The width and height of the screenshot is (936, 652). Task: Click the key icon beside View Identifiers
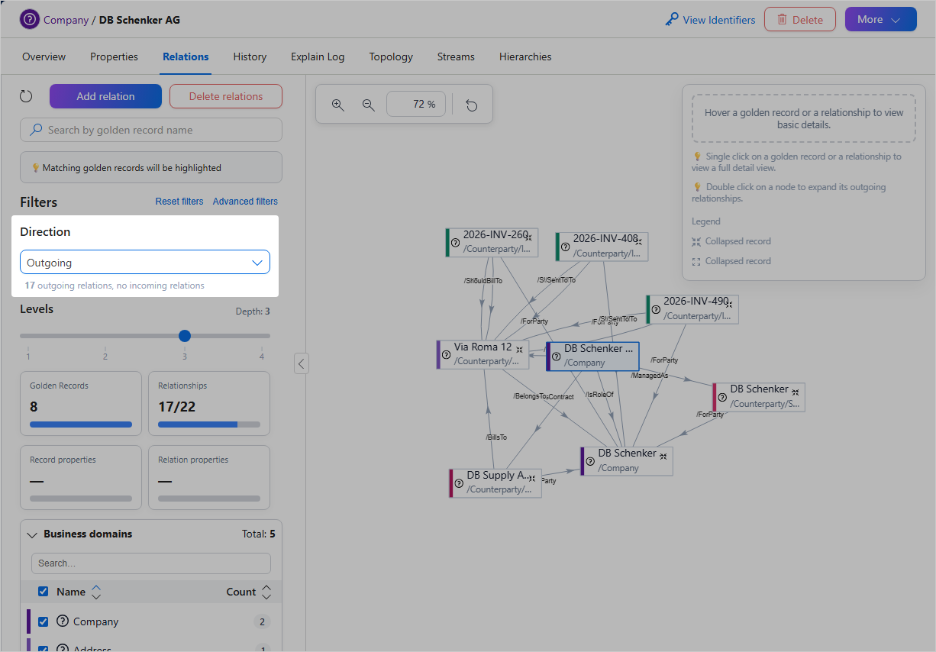click(x=672, y=20)
